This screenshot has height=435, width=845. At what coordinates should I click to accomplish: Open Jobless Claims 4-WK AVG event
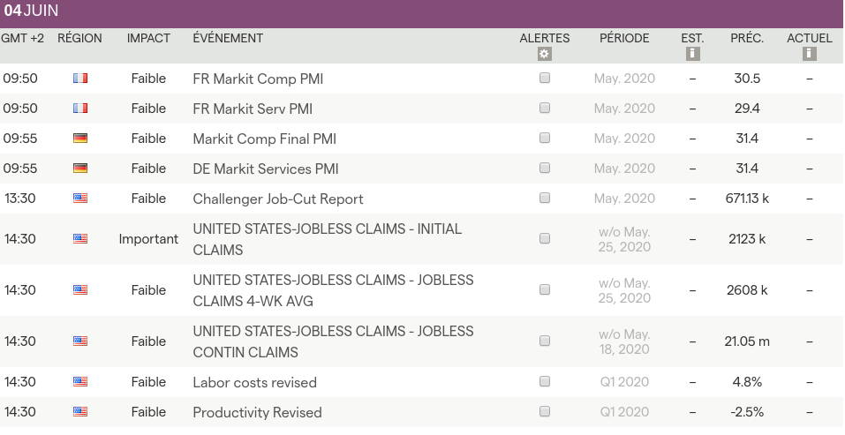(x=333, y=289)
